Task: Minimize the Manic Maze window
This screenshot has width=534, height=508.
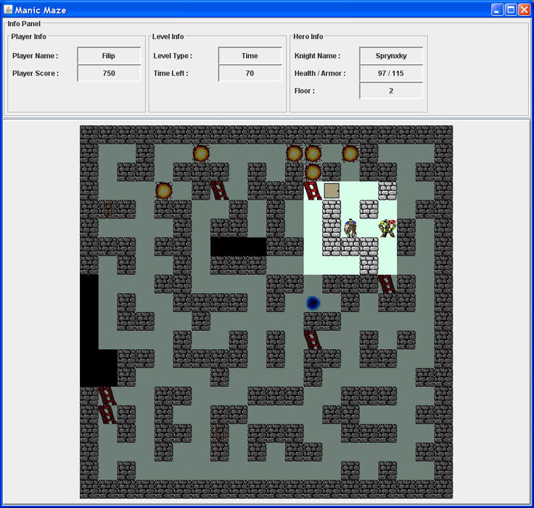Action: pos(497,9)
